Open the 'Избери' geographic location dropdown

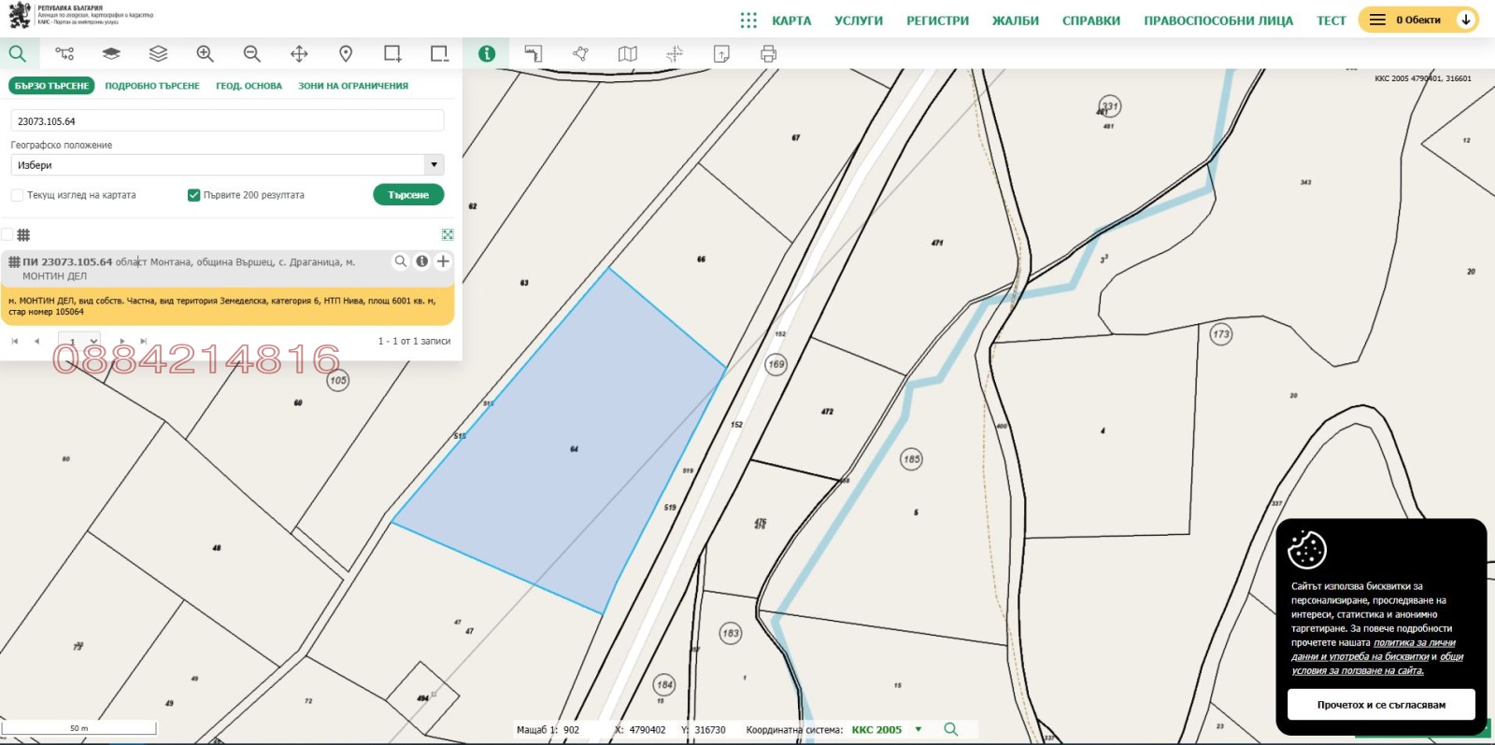227,165
